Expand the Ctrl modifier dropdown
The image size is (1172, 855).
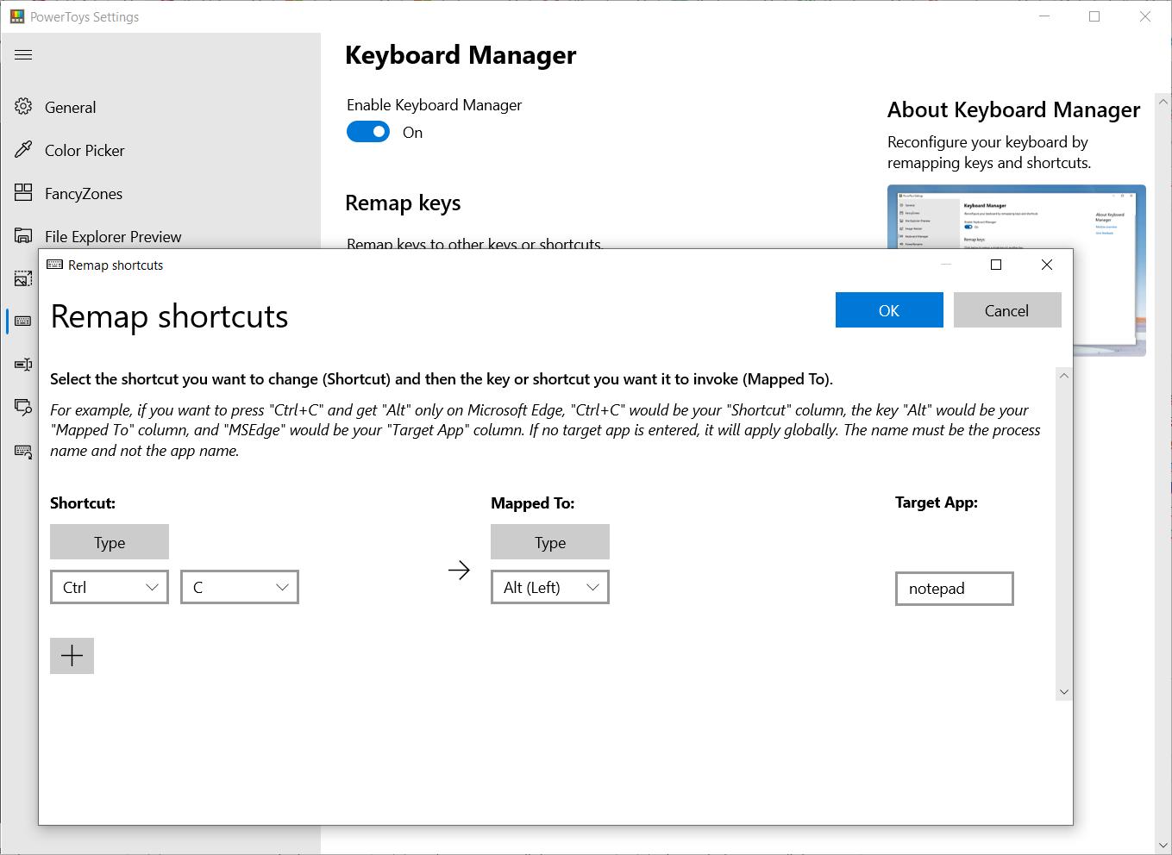110,587
